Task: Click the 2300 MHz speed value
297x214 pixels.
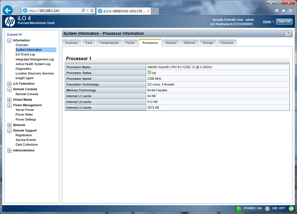Action: click(154, 79)
